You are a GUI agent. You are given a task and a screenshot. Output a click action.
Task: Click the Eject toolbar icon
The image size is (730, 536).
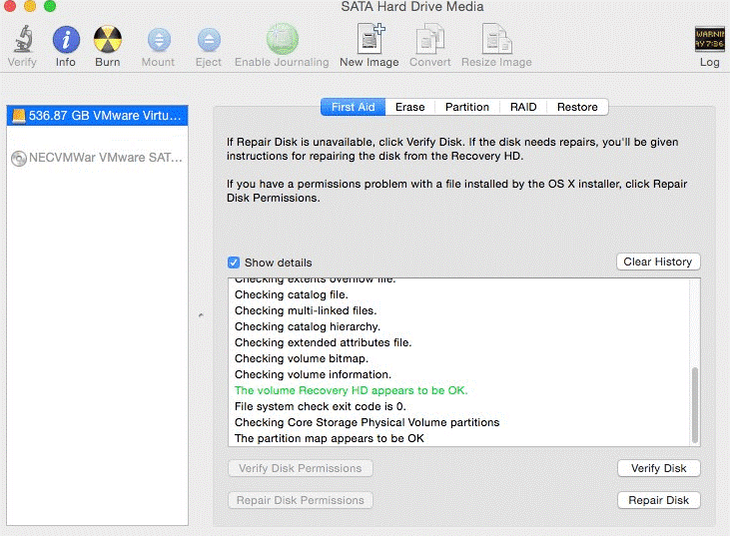(209, 40)
